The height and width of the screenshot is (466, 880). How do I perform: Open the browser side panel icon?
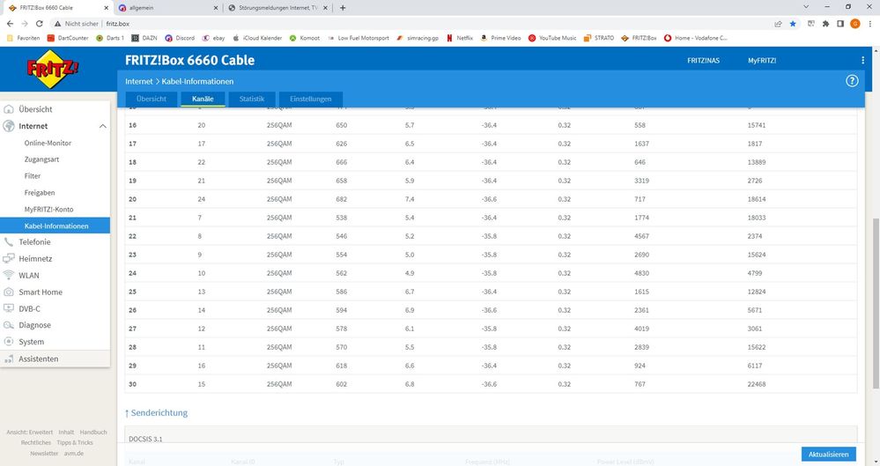(x=840, y=24)
